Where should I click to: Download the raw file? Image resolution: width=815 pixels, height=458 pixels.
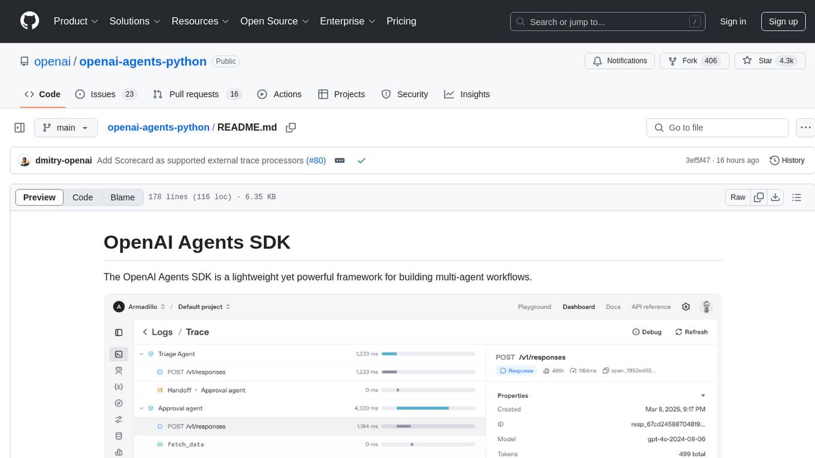pos(775,197)
